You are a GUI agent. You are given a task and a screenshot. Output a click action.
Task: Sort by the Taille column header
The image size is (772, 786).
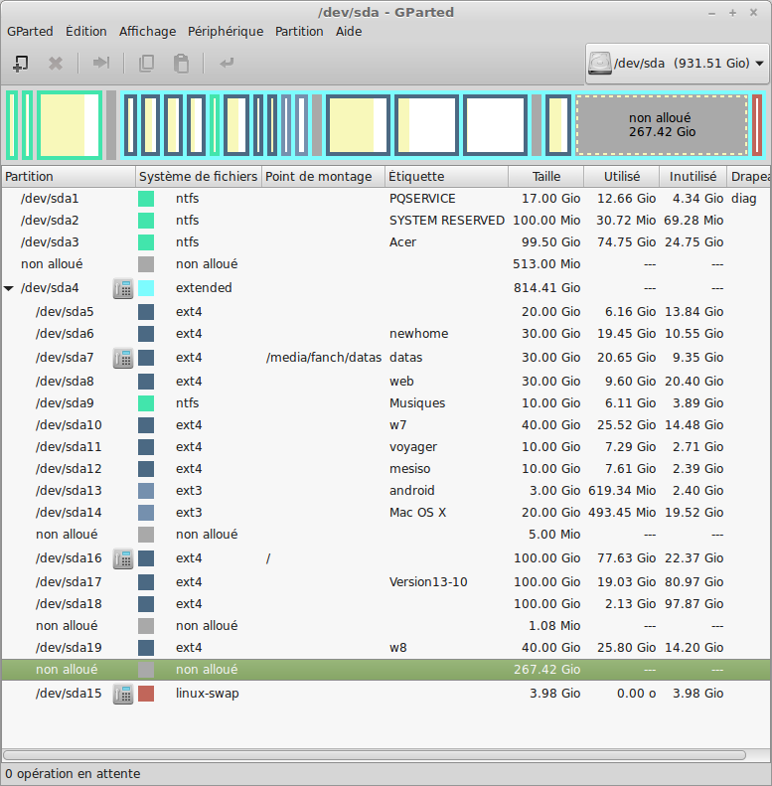pos(545,177)
